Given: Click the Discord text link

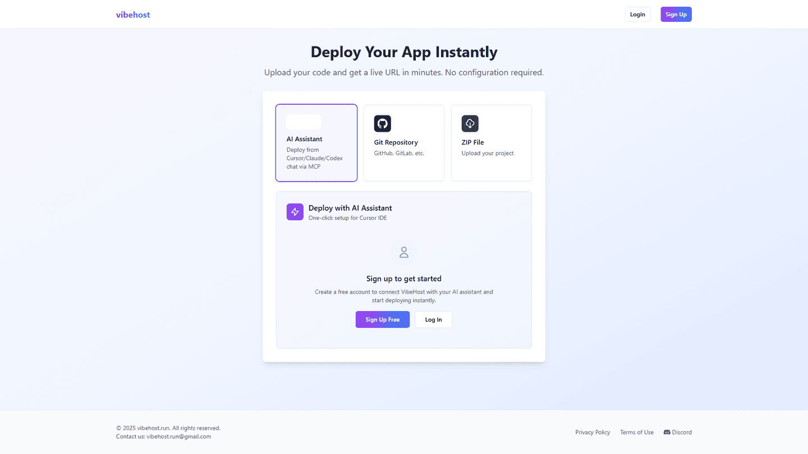Looking at the screenshot, I should (x=682, y=432).
